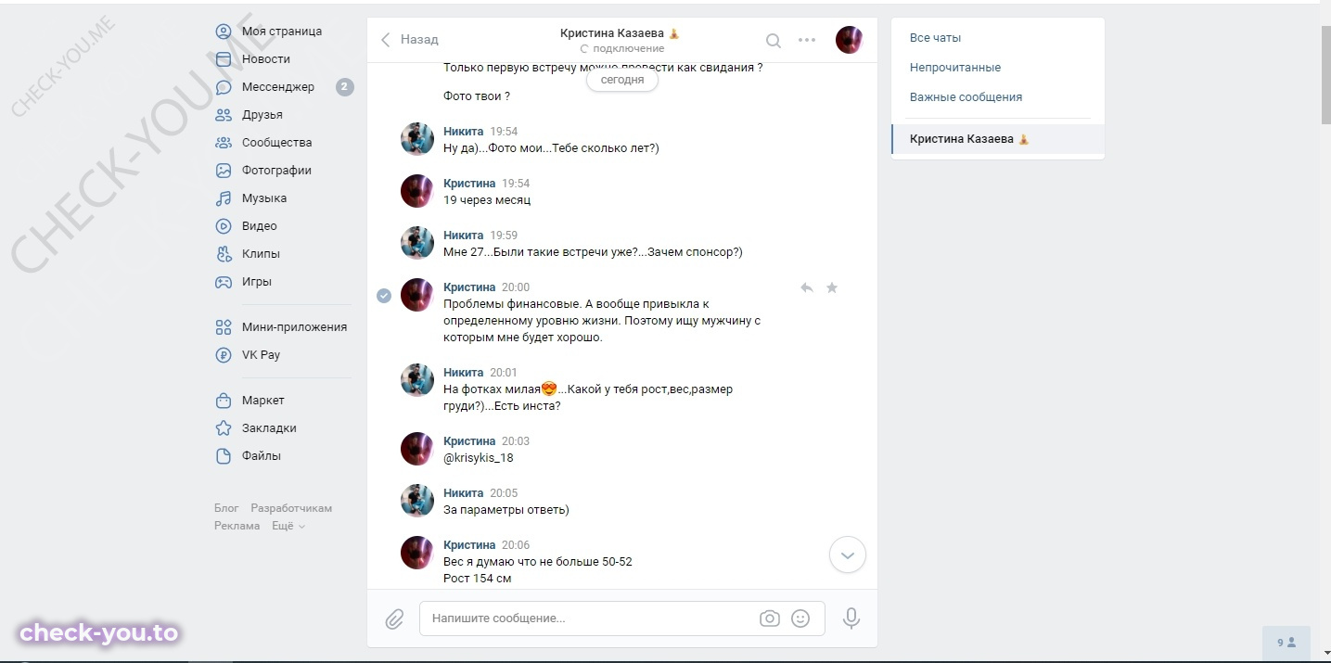This screenshot has height=663, width=1331.
Task: Click the Реклама footer link
Action: point(237,526)
